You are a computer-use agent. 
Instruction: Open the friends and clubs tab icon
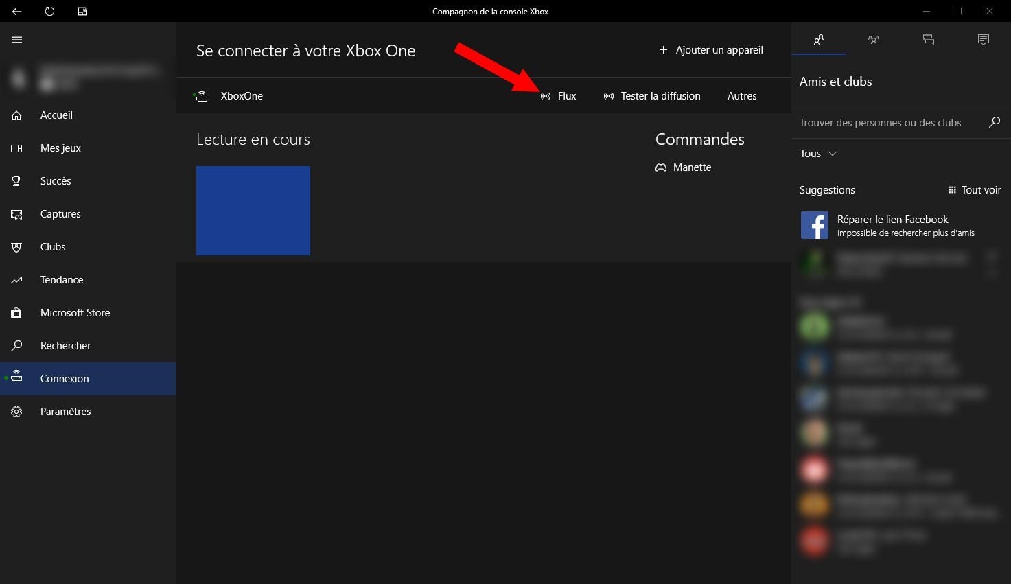[x=818, y=40]
